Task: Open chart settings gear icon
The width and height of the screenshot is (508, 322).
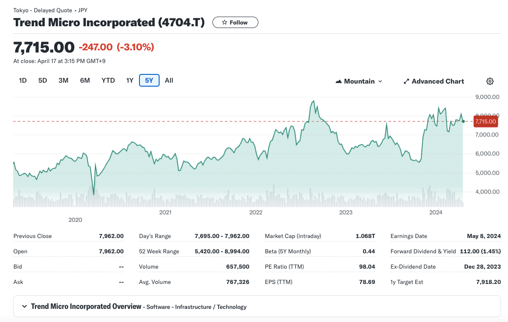Action: pos(490,81)
